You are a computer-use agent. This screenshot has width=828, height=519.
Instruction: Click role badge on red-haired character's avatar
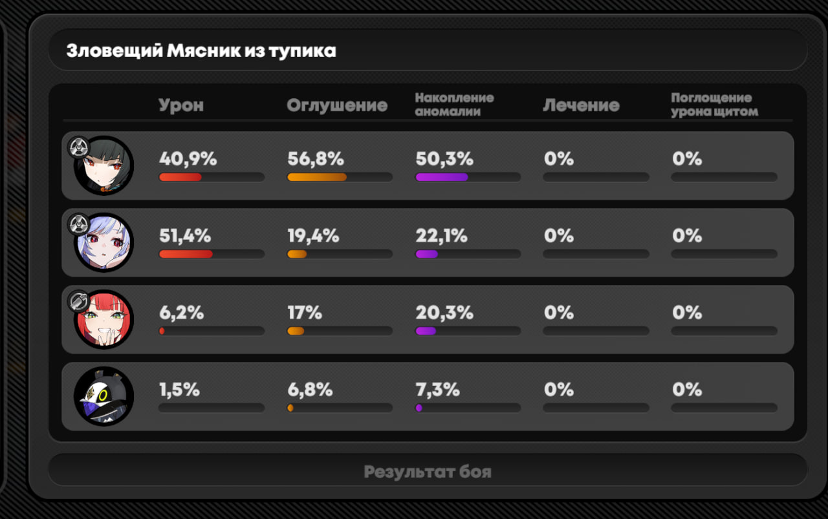tap(78, 301)
